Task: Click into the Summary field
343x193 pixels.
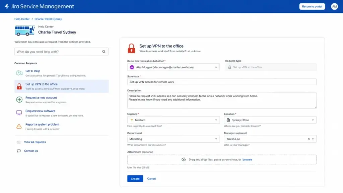Action: 222,82
